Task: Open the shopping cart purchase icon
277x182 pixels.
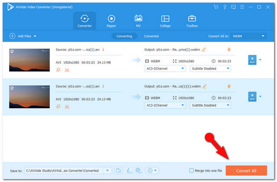Action: pos(216,7)
